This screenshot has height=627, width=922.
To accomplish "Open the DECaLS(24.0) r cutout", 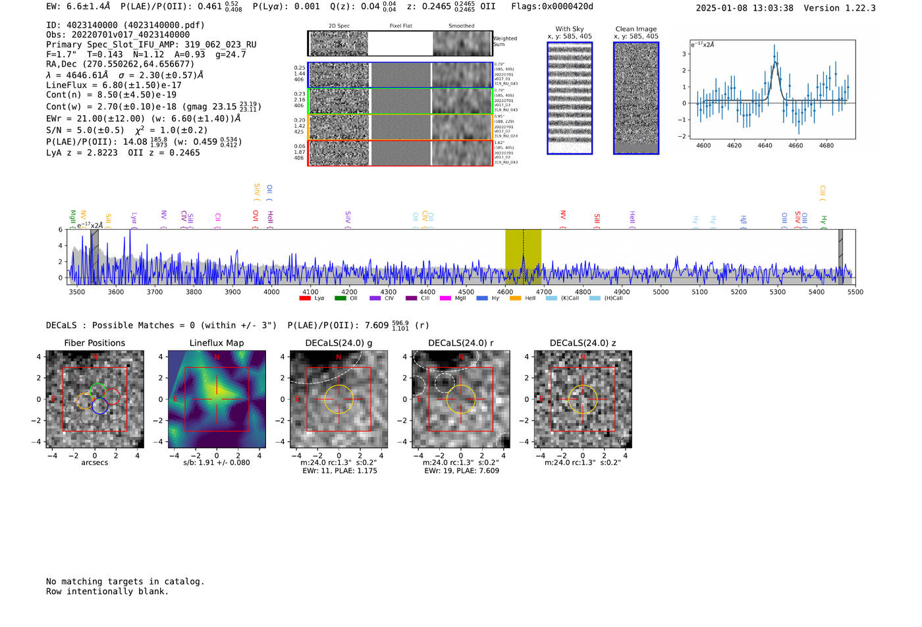I will (460, 399).
